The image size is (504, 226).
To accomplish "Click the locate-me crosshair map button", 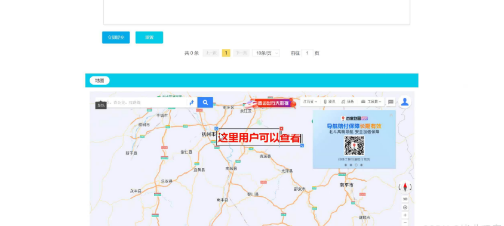I will coord(405,208).
